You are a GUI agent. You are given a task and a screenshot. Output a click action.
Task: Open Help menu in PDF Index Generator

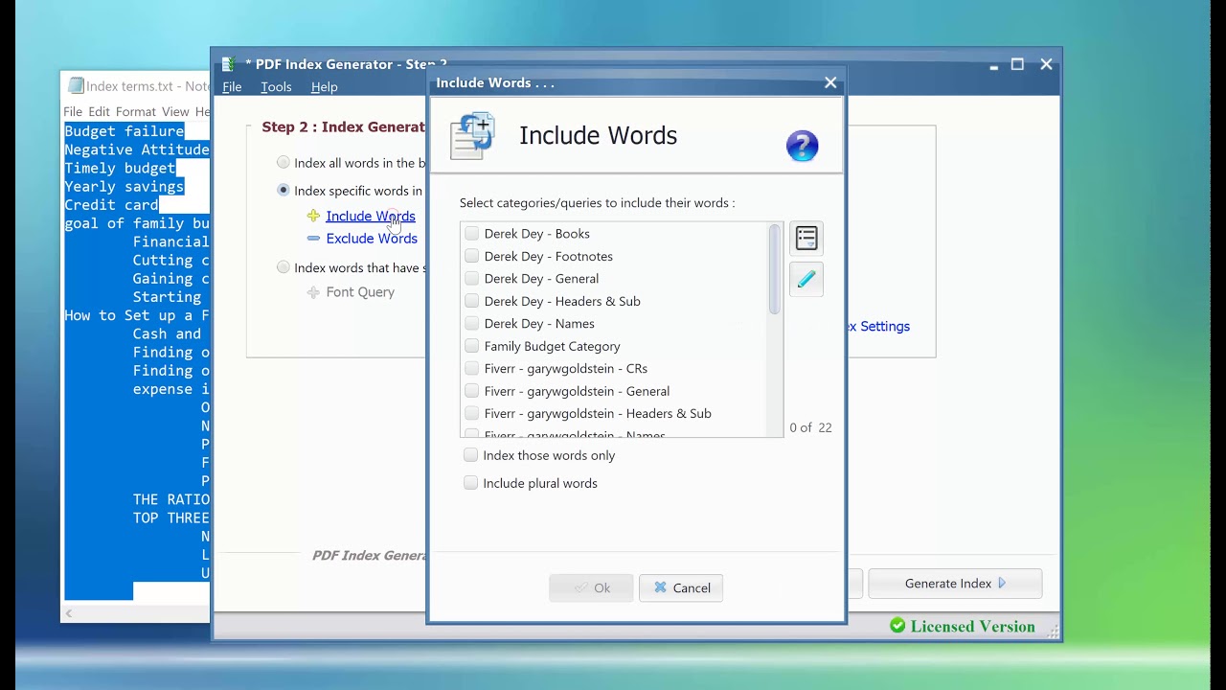tap(324, 87)
